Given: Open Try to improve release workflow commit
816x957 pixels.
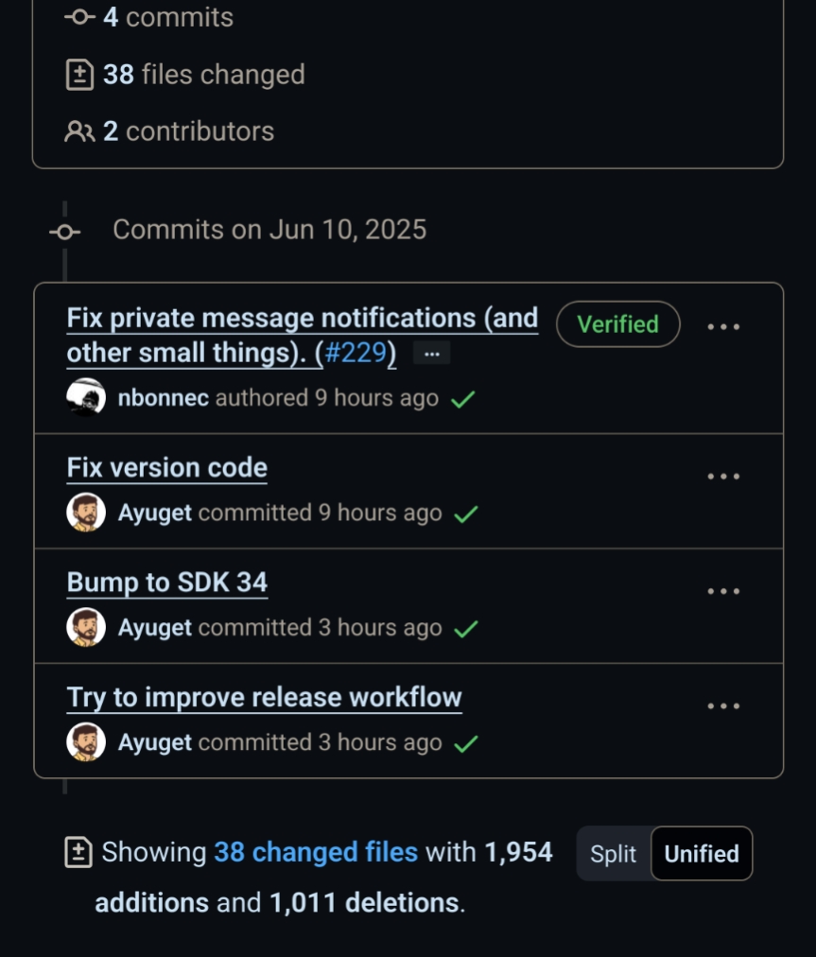Looking at the screenshot, I should coord(264,697).
